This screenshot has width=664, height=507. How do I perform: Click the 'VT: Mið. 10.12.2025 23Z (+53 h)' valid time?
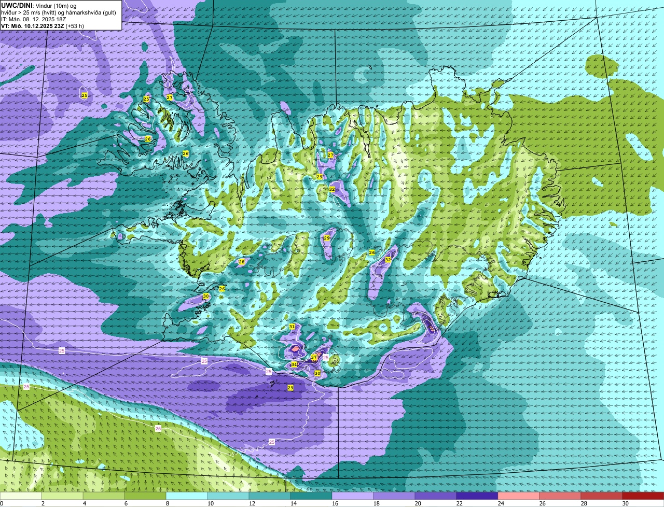click(x=43, y=26)
